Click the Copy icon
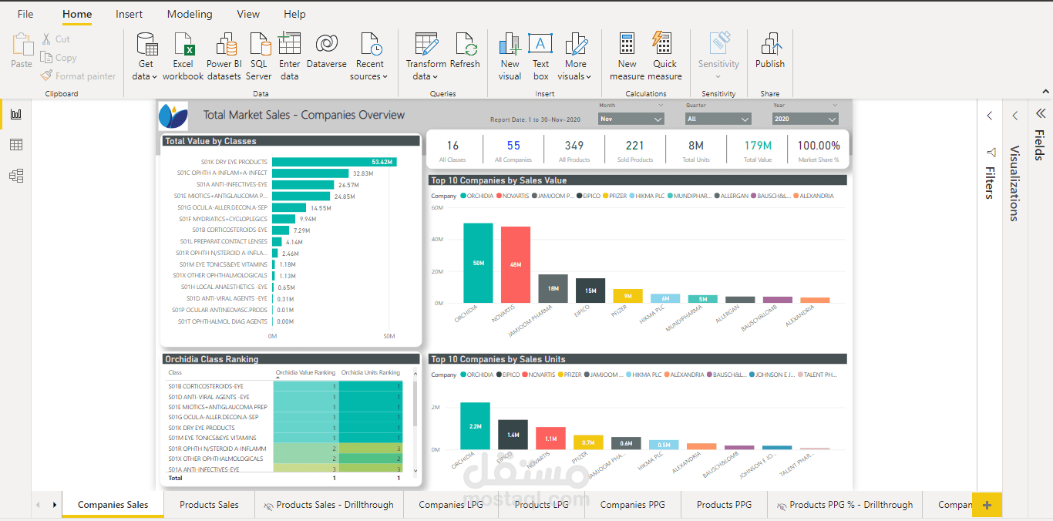The image size is (1053, 521). pyautogui.click(x=45, y=58)
